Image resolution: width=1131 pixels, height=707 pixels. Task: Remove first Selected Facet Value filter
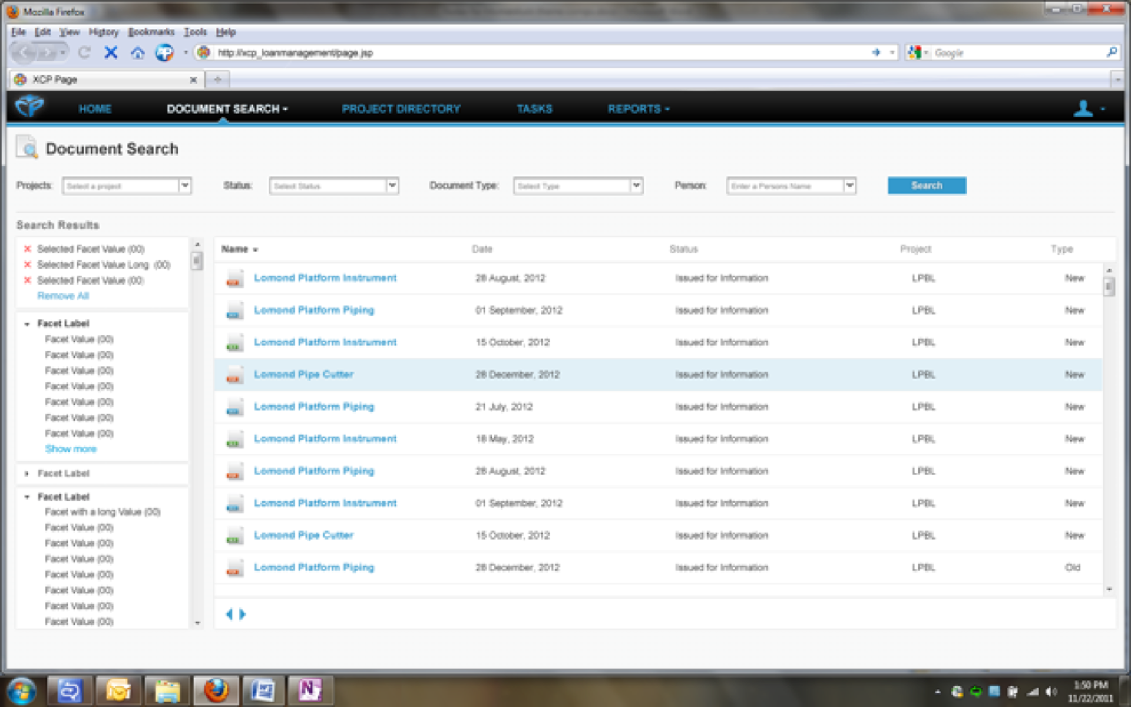pos(27,249)
